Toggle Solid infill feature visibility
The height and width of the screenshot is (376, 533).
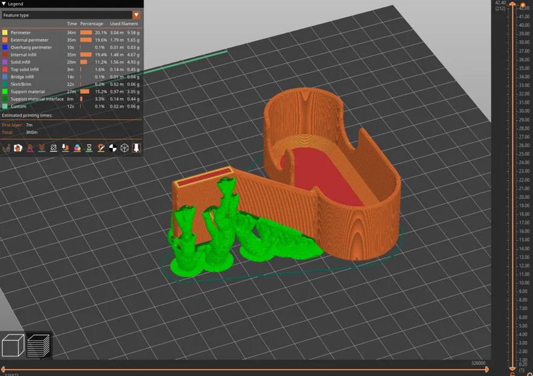71,62
